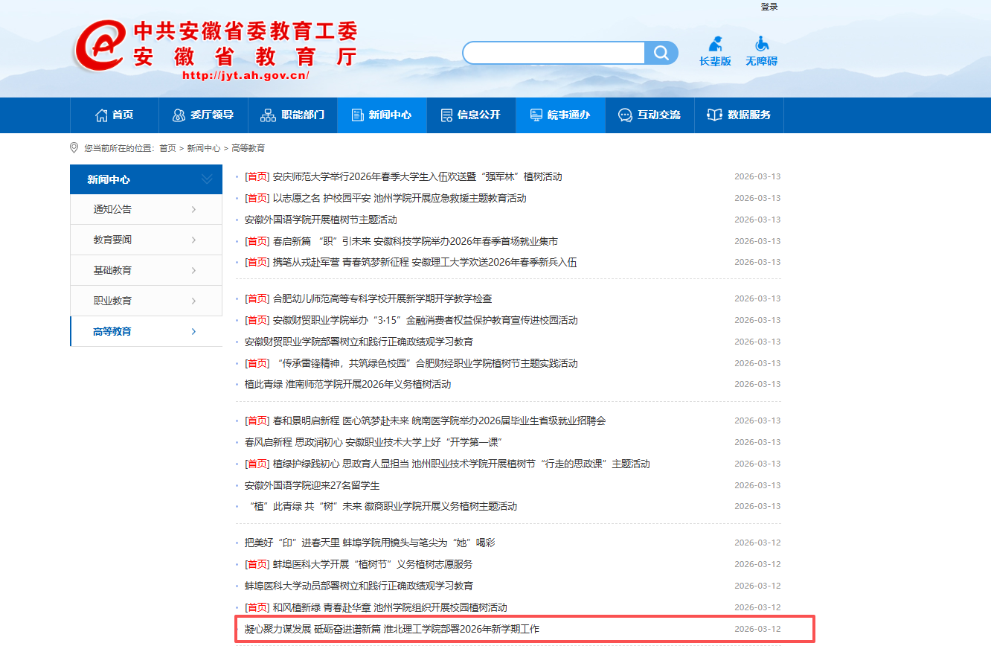Open the 皖事通办 navigation tab
The width and height of the screenshot is (991, 646).
click(x=560, y=115)
